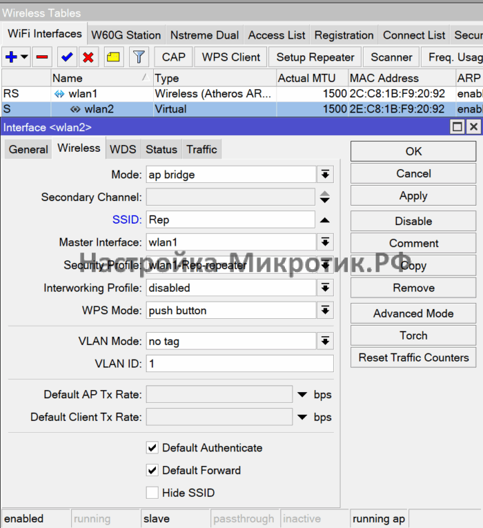Click the Copy button
The height and width of the screenshot is (528, 483).
tap(413, 265)
